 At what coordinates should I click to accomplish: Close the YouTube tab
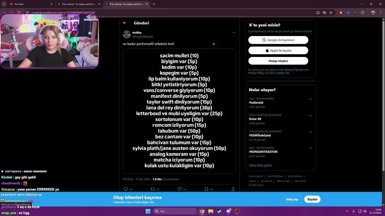click(51, 4)
